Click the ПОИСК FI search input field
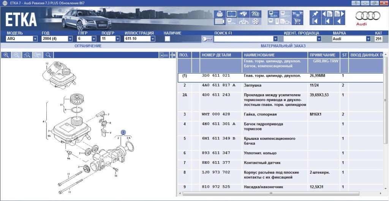 tap(243, 39)
